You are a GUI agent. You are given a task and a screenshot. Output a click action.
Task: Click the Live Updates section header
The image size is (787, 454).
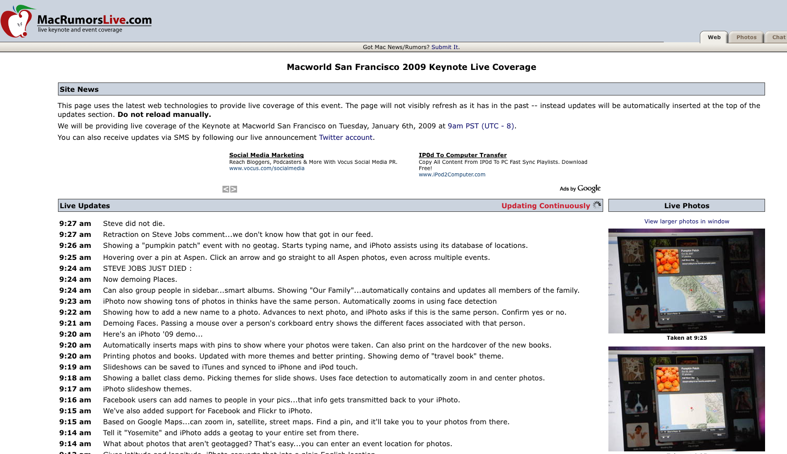pos(330,206)
